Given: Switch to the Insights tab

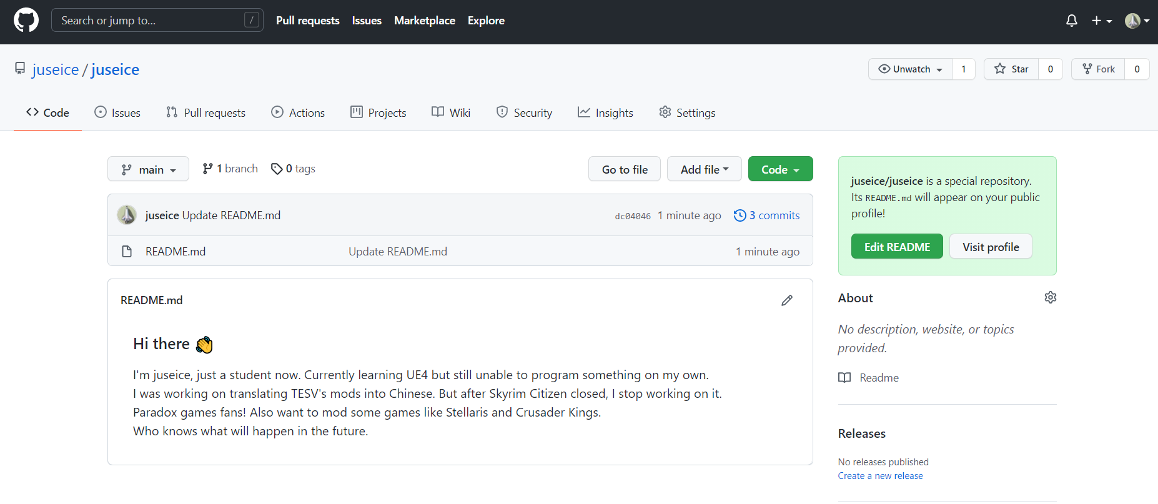Looking at the screenshot, I should click(x=605, y=112).
